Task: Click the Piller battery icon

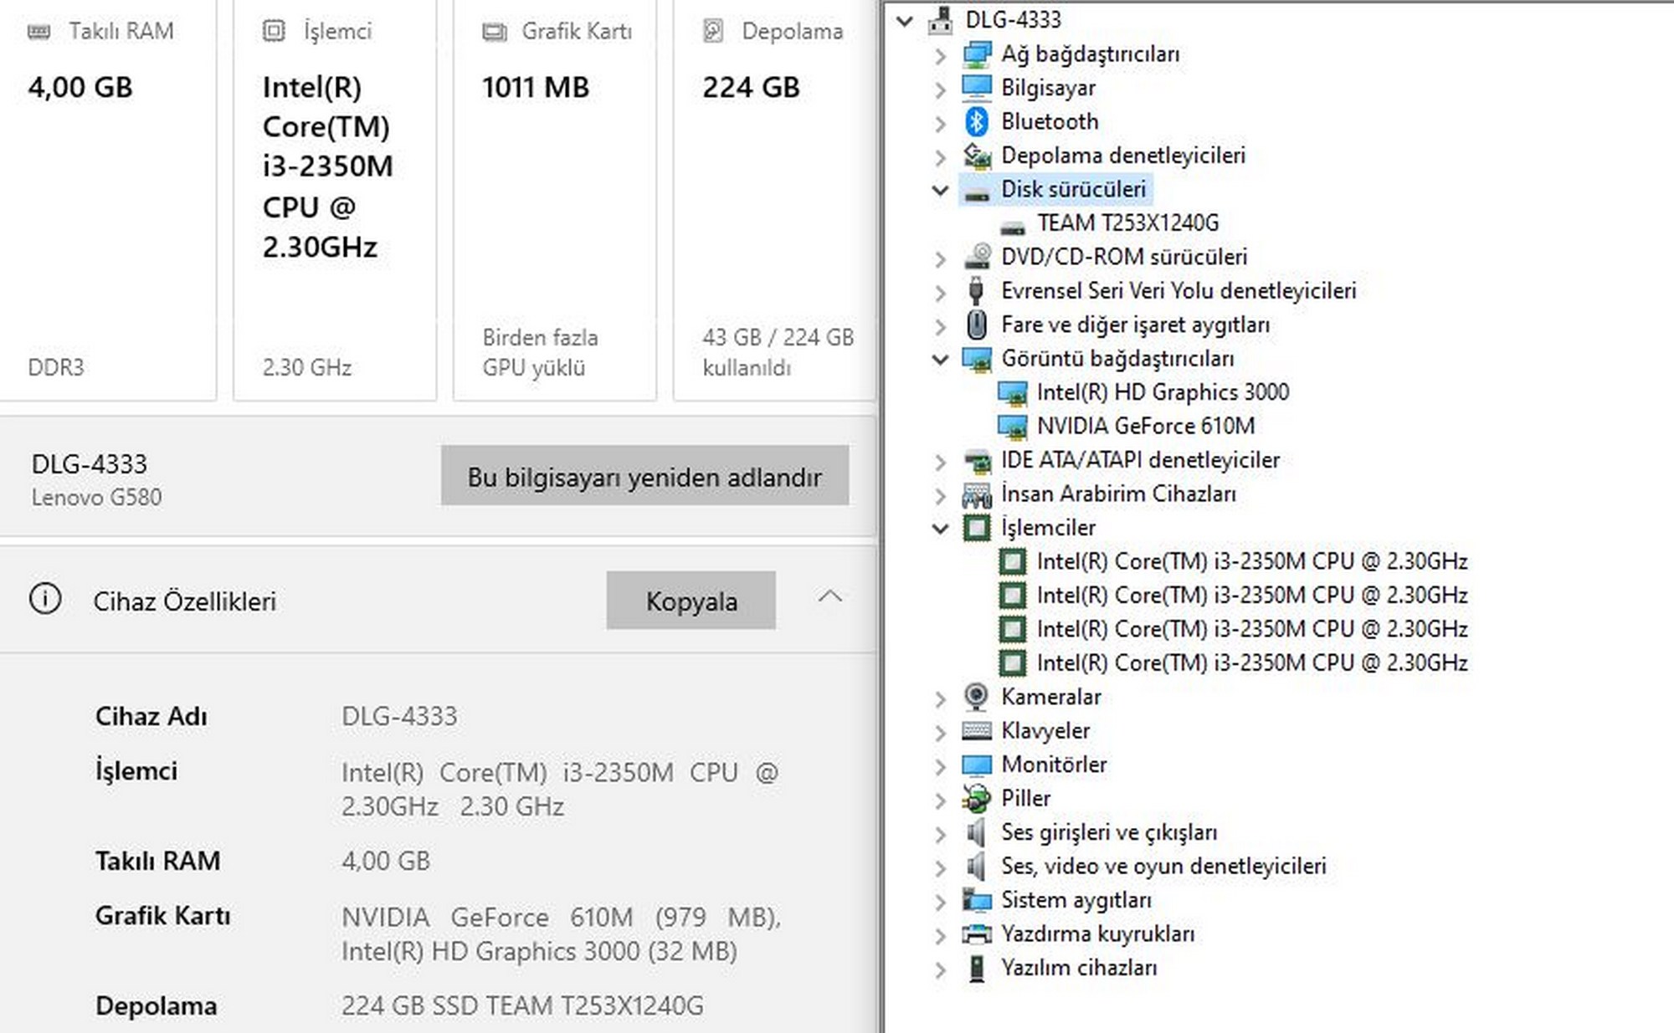Action: point(976,799)
